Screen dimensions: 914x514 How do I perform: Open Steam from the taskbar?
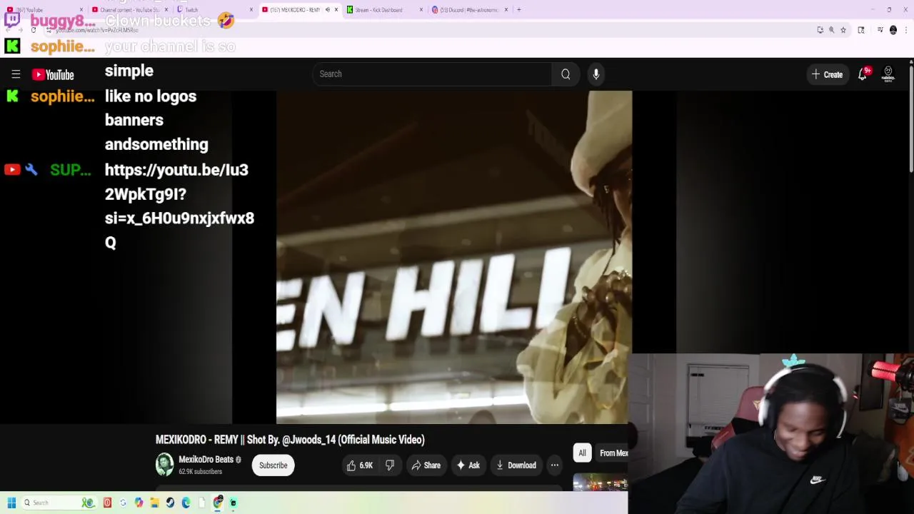coord(170,503)
